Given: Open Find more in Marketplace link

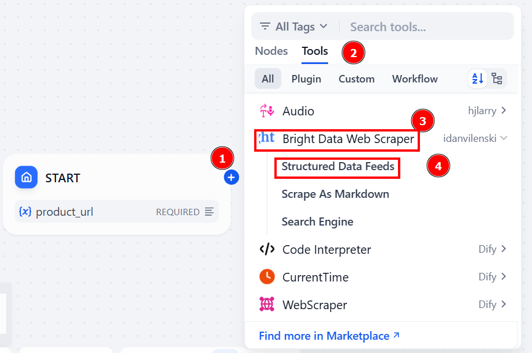Looking at the screenshot, I should [329, 336].
